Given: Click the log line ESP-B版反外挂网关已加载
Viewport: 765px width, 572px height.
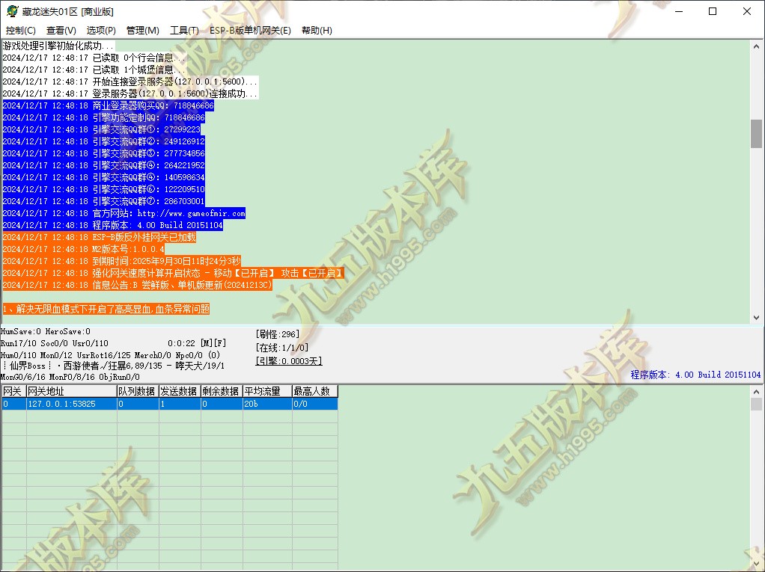Looking at the screenshot, I should (99, 237).
